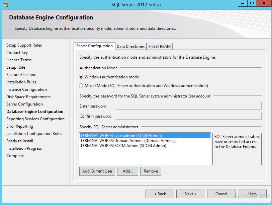Select TERMINALWORKS\SCCM Admin (SCCM Admin) entry
This screenshot has width=272, height=205.
pos(145,146)
